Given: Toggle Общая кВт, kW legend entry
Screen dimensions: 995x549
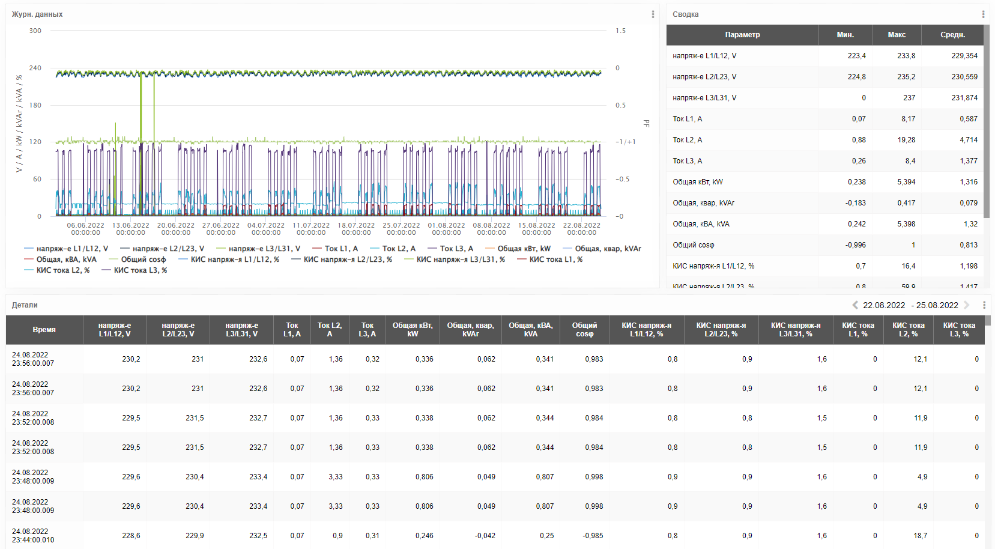Looking at the screenshot, I should coord(518,249).
